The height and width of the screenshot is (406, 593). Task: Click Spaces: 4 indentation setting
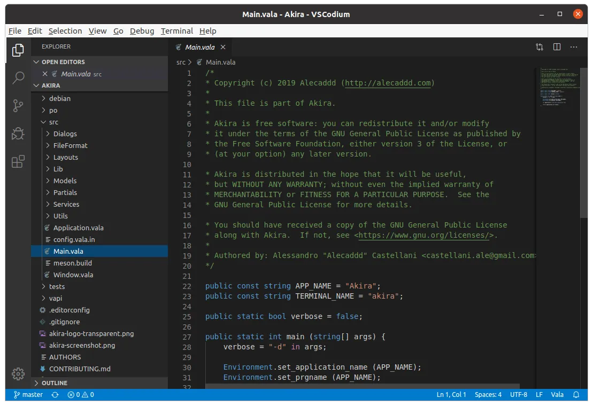tap(488, 395)
